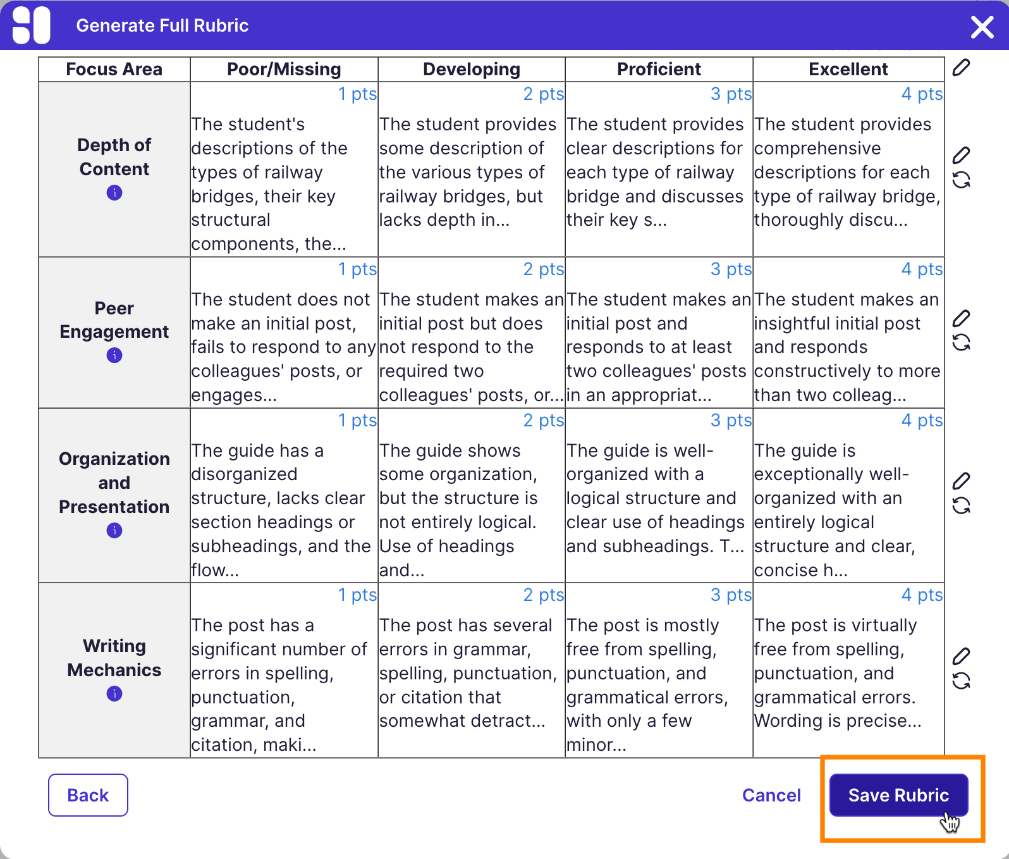Edit the Depth of Content row

coord(961,155)
